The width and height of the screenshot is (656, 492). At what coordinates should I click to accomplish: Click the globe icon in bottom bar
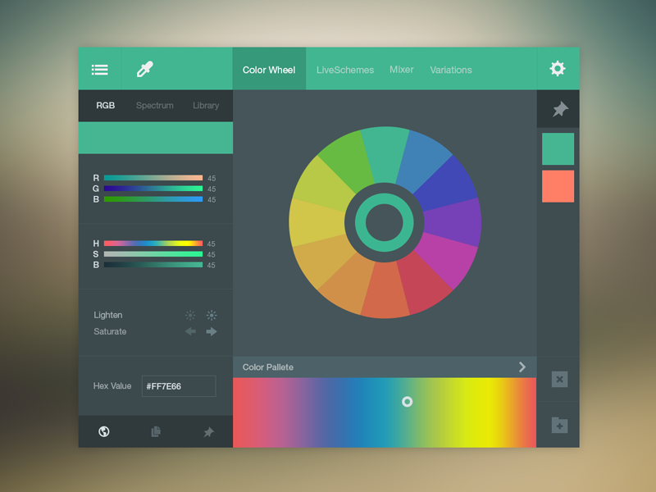point(104,431)
